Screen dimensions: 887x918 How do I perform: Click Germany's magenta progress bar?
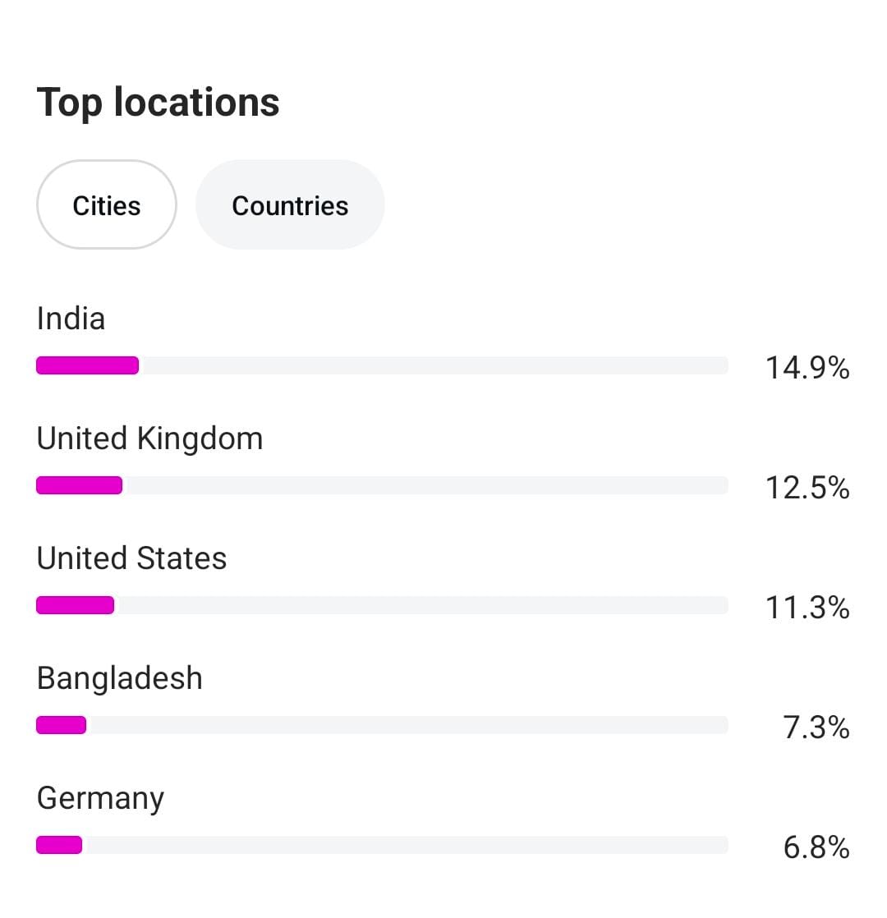(59, 845)
